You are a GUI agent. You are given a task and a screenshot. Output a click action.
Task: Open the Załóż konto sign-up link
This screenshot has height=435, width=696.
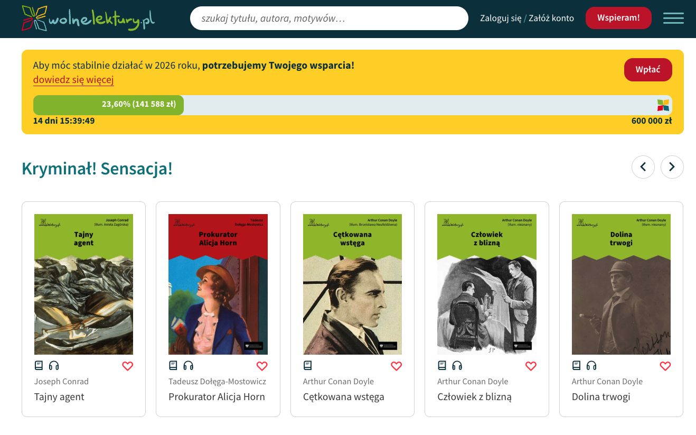point(551,18)
